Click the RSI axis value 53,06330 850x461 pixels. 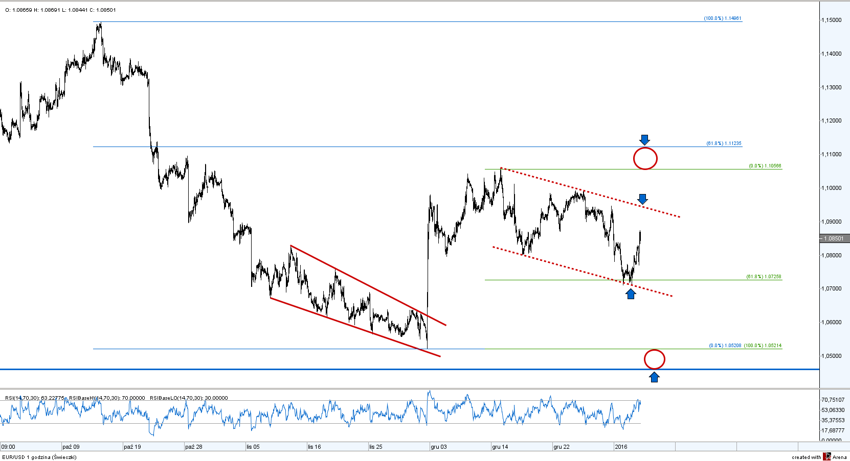pos(833,410)
